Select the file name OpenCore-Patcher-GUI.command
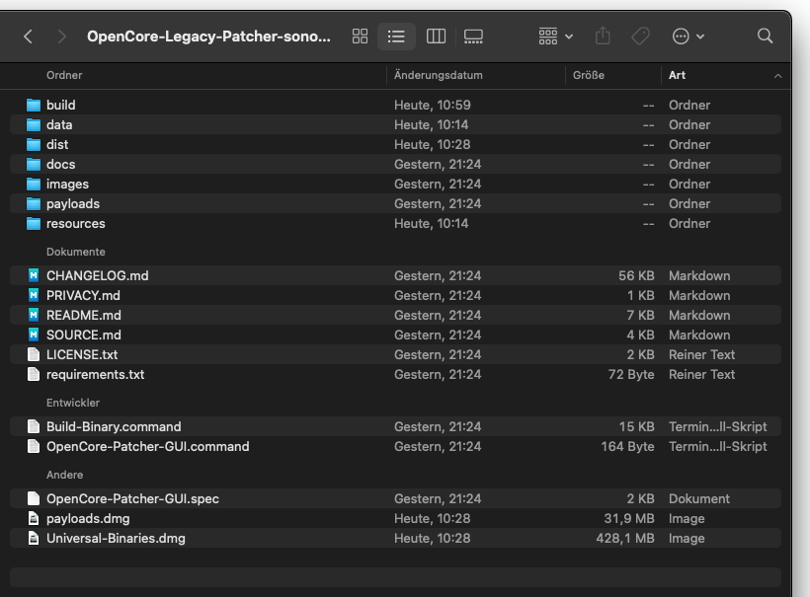The width and height of the screenshot is (810, 597). coord(148,446)
